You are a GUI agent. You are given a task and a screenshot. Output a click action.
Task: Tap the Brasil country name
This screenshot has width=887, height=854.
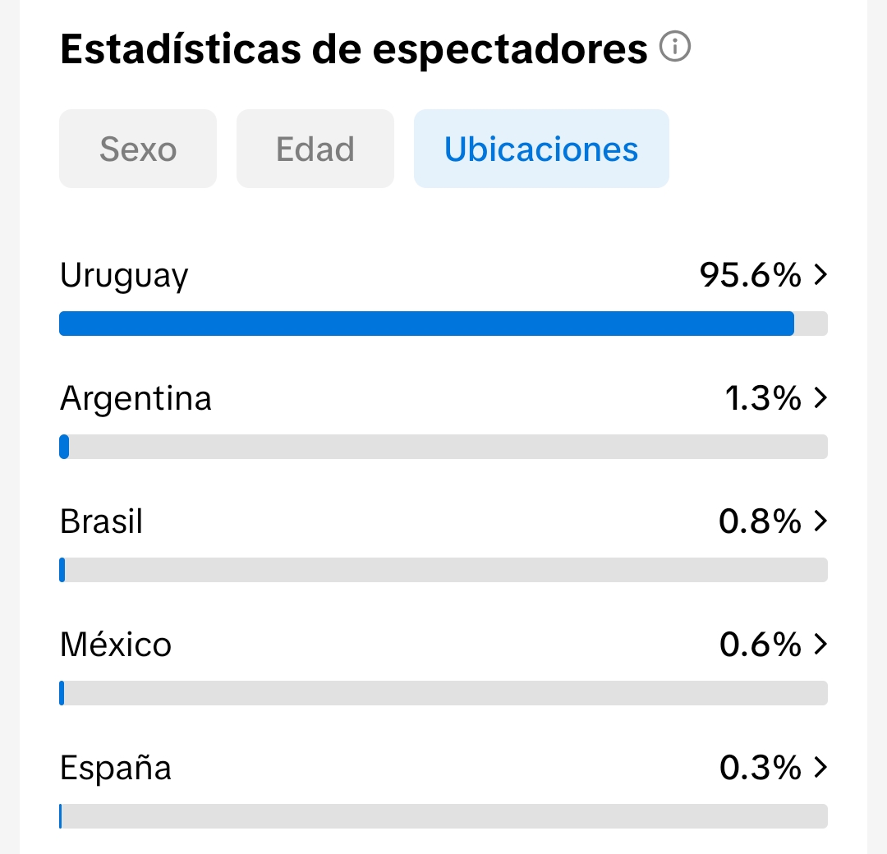(x=101, y=521)
